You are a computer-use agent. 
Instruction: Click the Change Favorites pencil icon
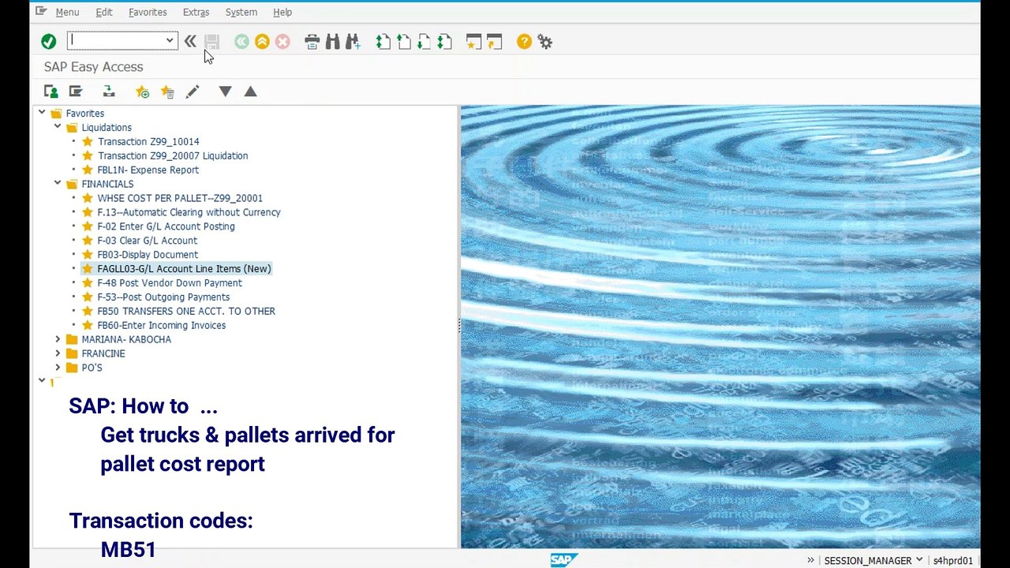click(x=192, y=92)
